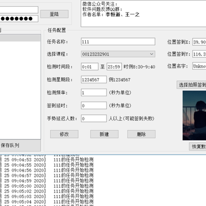Viewport: 206px width, 206px height.
Task: Click the 检测星期段 field showing 1234567
Action: click(x=94, y=80)
